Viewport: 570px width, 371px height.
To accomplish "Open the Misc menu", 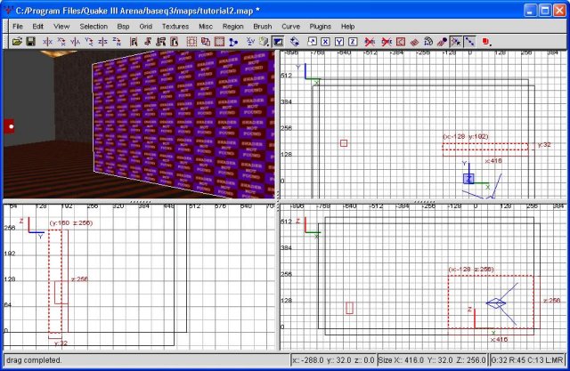I will point(206,27).
